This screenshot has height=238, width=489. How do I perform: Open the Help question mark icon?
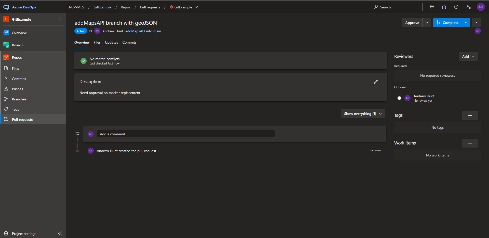456,7
